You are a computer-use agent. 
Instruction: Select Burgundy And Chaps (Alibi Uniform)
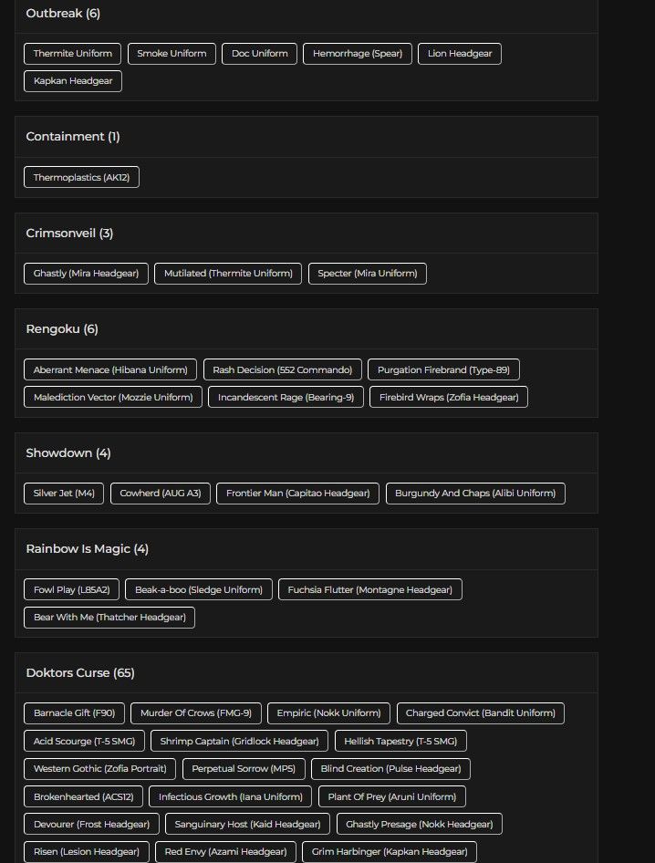coord(475,494)
